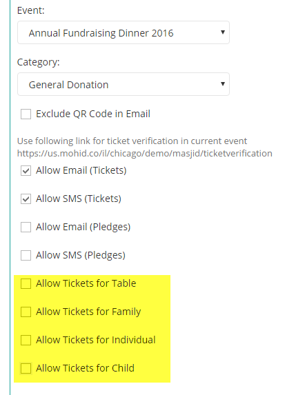Viewport: 285px width, 395px height.
Task: Click the 'Allow SMS (Pledges)' label text
Action: click(81, 255)
